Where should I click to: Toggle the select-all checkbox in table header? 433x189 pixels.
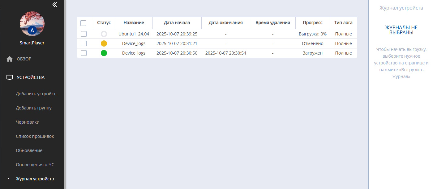point(83,23)
